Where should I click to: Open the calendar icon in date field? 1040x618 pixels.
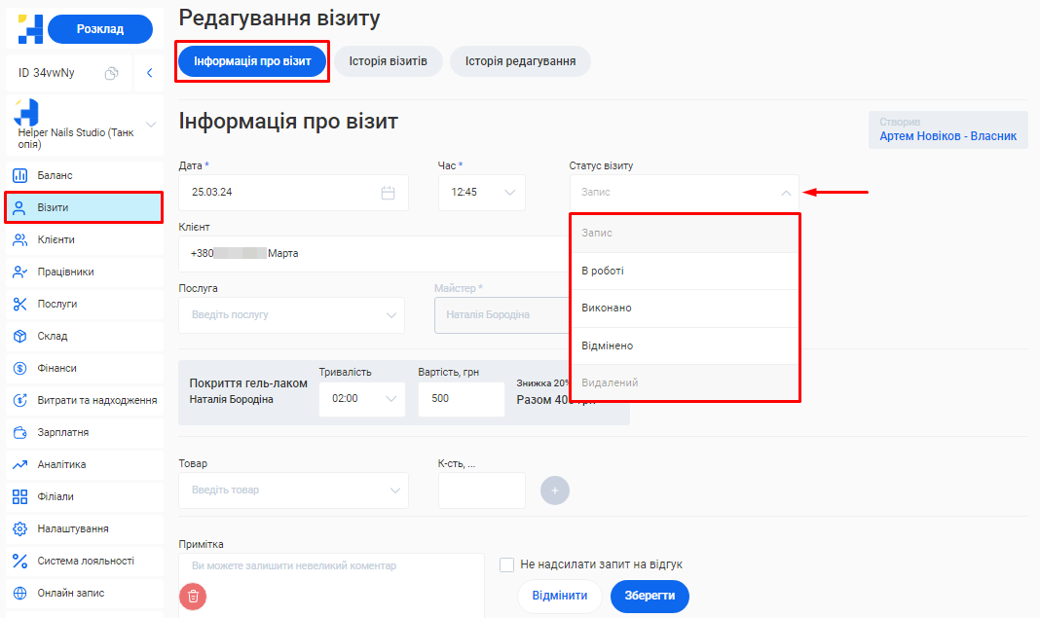tap(388, 193)
